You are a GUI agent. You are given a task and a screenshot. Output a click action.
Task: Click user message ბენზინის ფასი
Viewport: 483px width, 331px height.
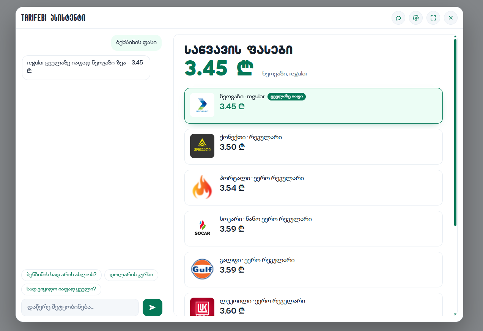pos(136,43)
